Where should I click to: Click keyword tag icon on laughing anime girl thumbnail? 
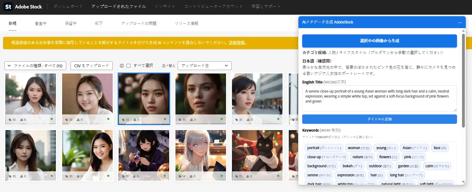[x=123, y=176]
